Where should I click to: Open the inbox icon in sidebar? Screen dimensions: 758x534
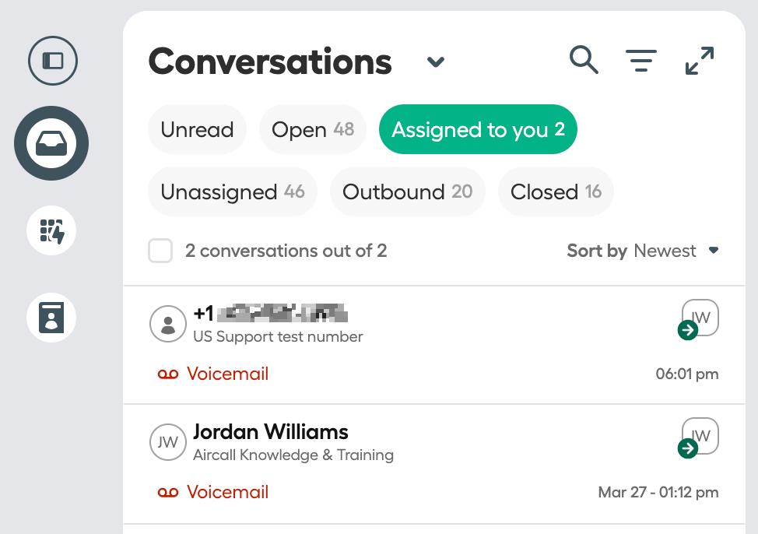(51, 143)
